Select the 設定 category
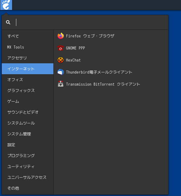 pyautogui.click(x=28, y=145)
